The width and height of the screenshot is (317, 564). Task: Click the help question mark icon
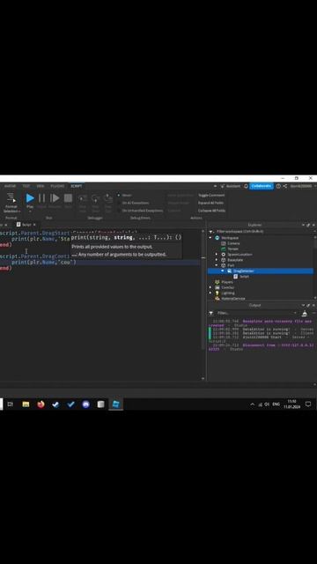click(x=278, y=186)
